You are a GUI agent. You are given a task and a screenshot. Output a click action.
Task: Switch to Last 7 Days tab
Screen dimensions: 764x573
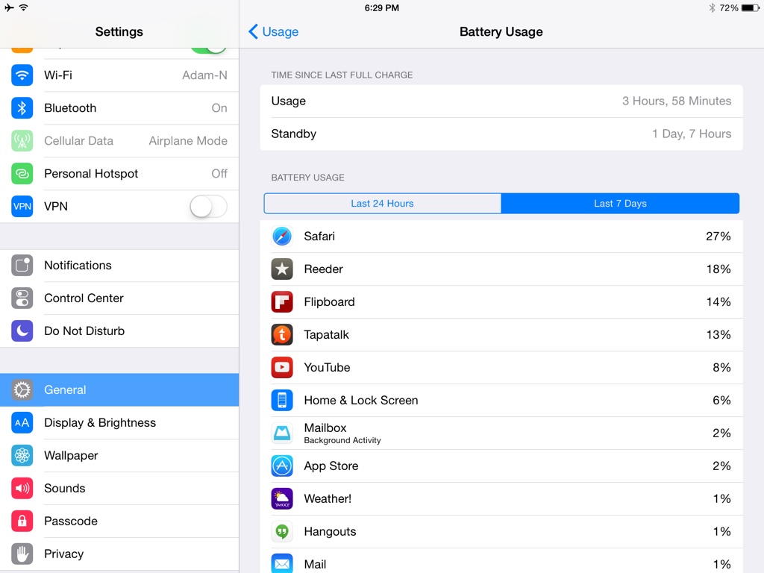[x=620, y=204]
